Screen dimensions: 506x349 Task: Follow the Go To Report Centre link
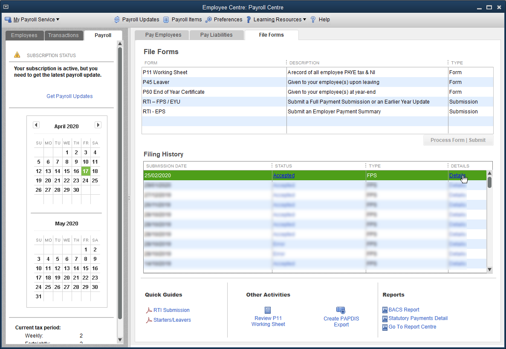(x=412, y=327)
